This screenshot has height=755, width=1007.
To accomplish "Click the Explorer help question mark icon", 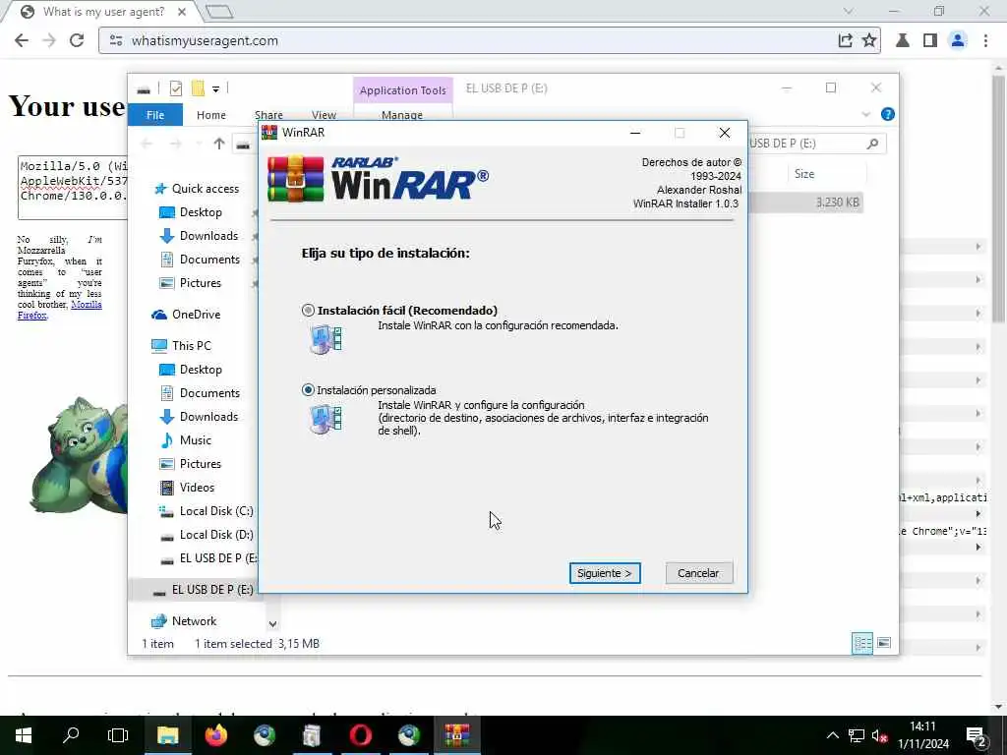I will coord(888,115).
